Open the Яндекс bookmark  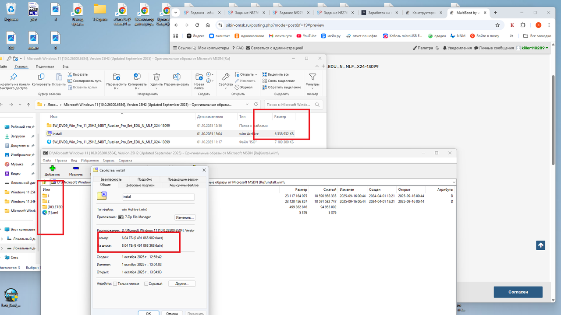tap(195, 36)
